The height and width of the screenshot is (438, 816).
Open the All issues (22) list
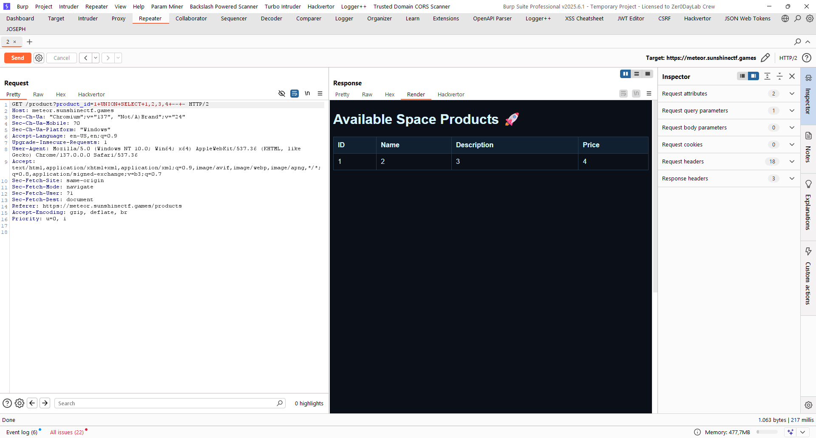tap(67, 432)
